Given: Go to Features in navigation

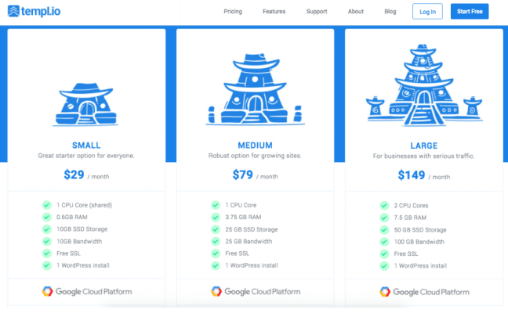Looking at the screenshot, I should pos(274,11).
